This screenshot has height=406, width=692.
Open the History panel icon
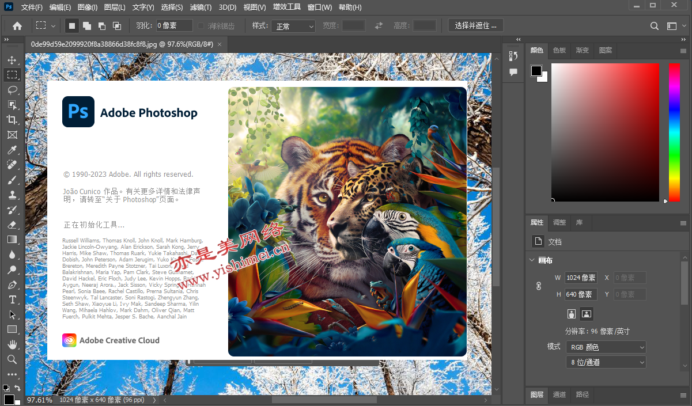click(x=513, y=56)
